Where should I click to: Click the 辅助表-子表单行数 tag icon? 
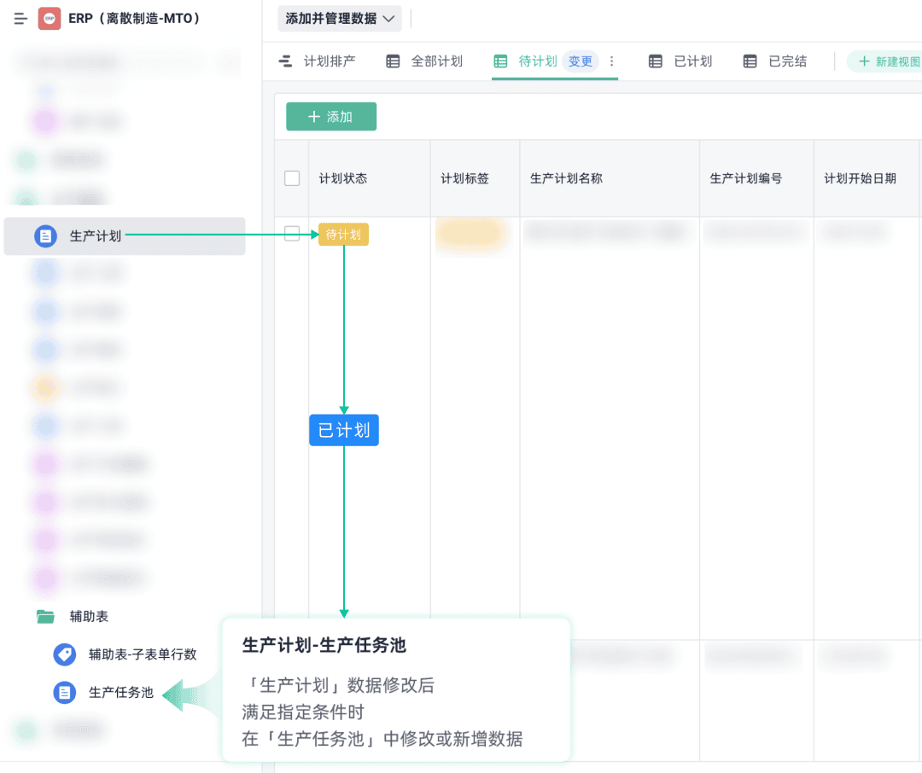click(x=65, y=654)
